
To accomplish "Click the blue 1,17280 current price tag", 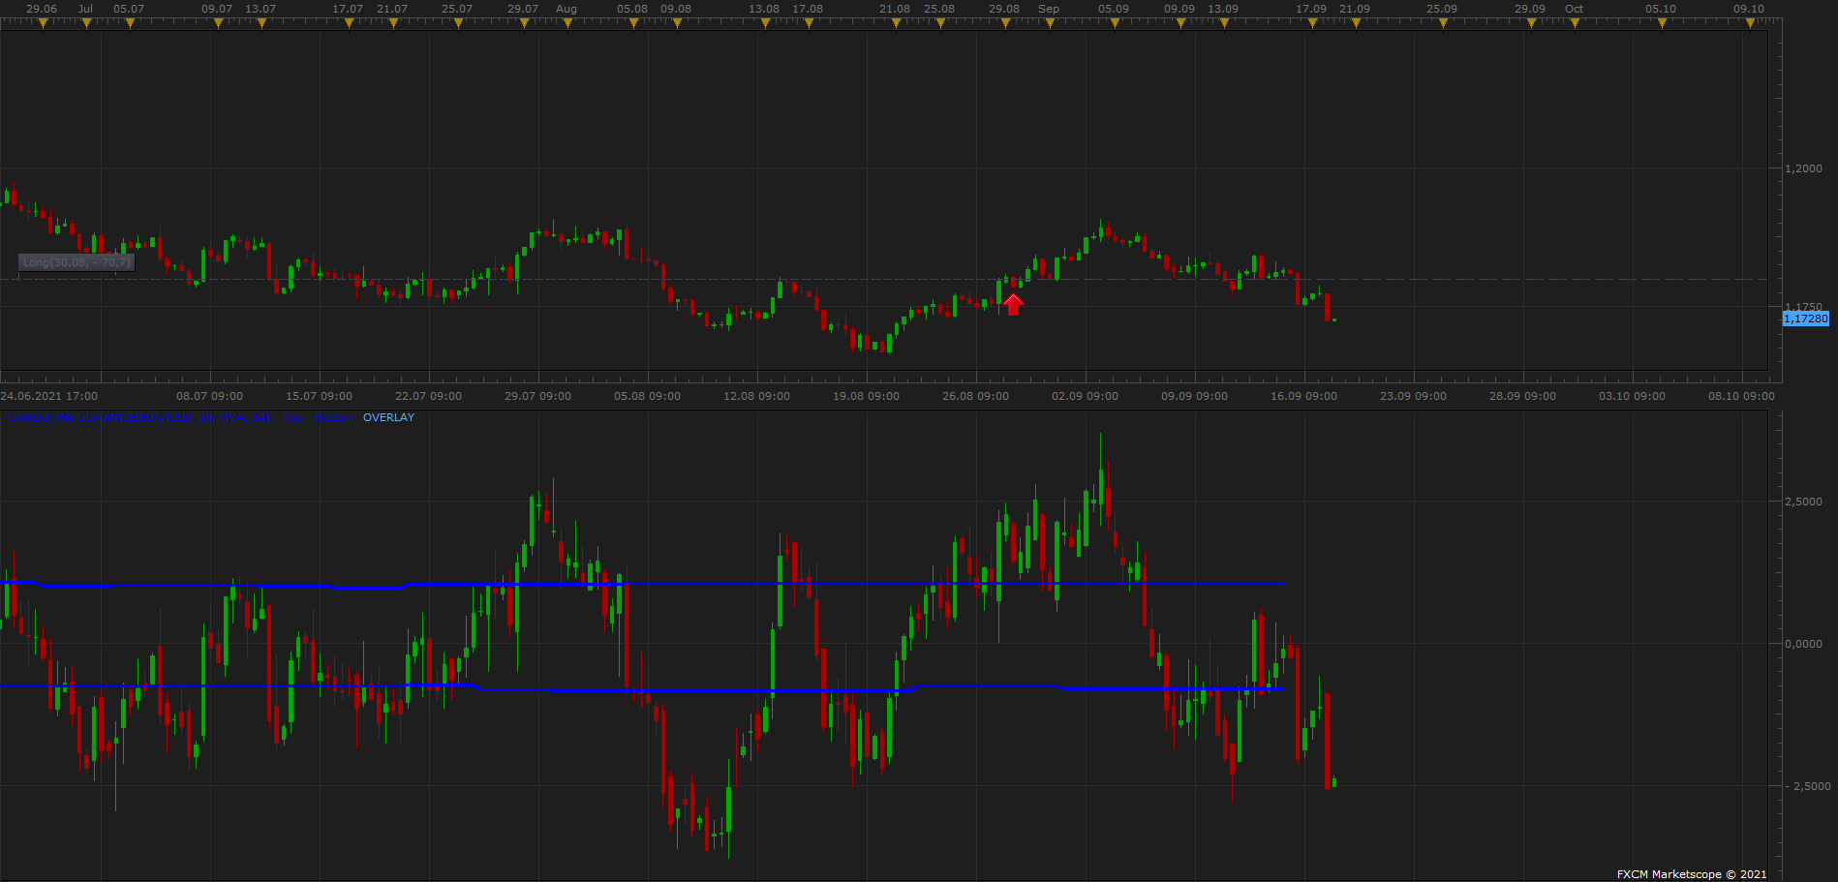I will pos(1806,319).
